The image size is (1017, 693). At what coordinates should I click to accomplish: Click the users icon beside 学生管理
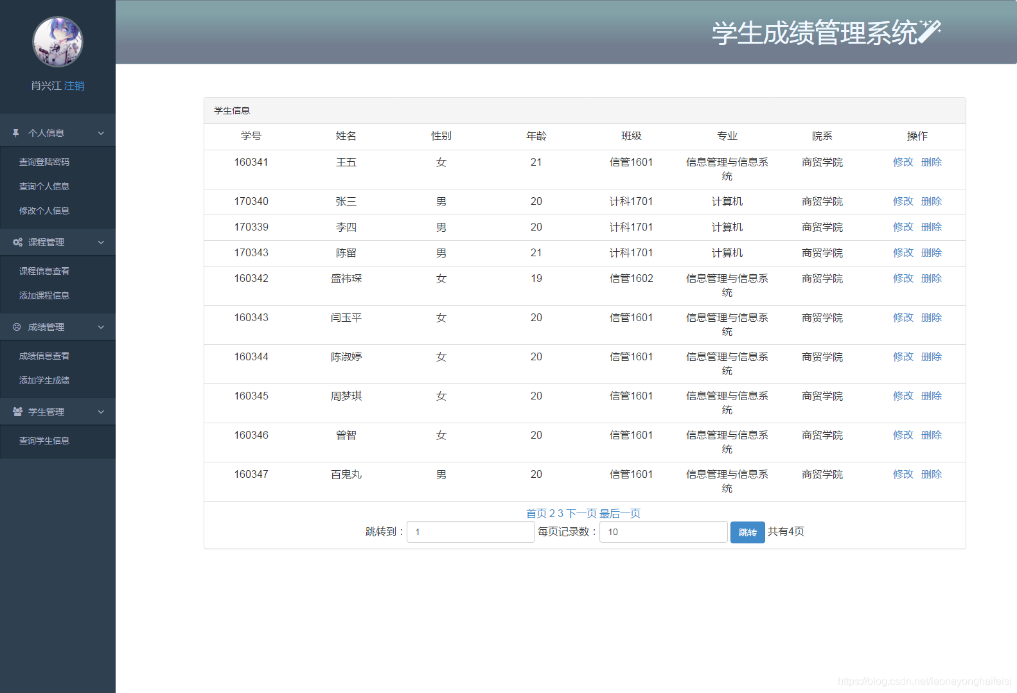click(17, 412)
